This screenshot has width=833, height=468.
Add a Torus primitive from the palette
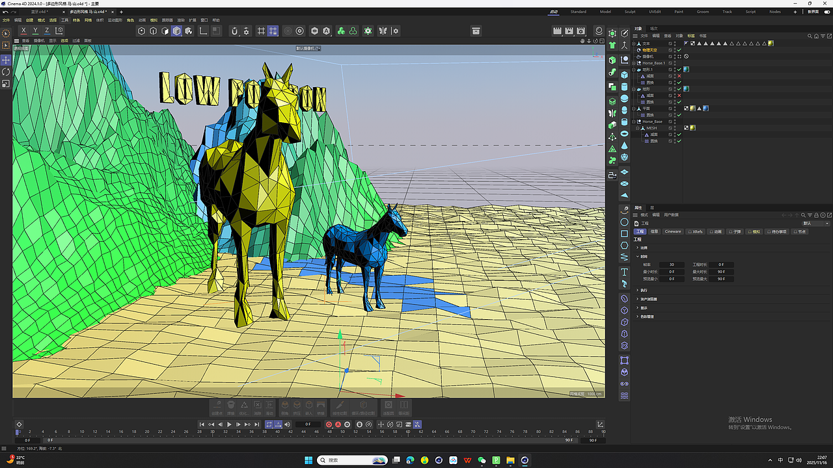coord(624,133)
